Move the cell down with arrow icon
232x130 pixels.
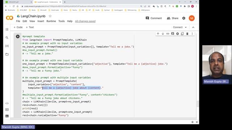pos(163,34)
